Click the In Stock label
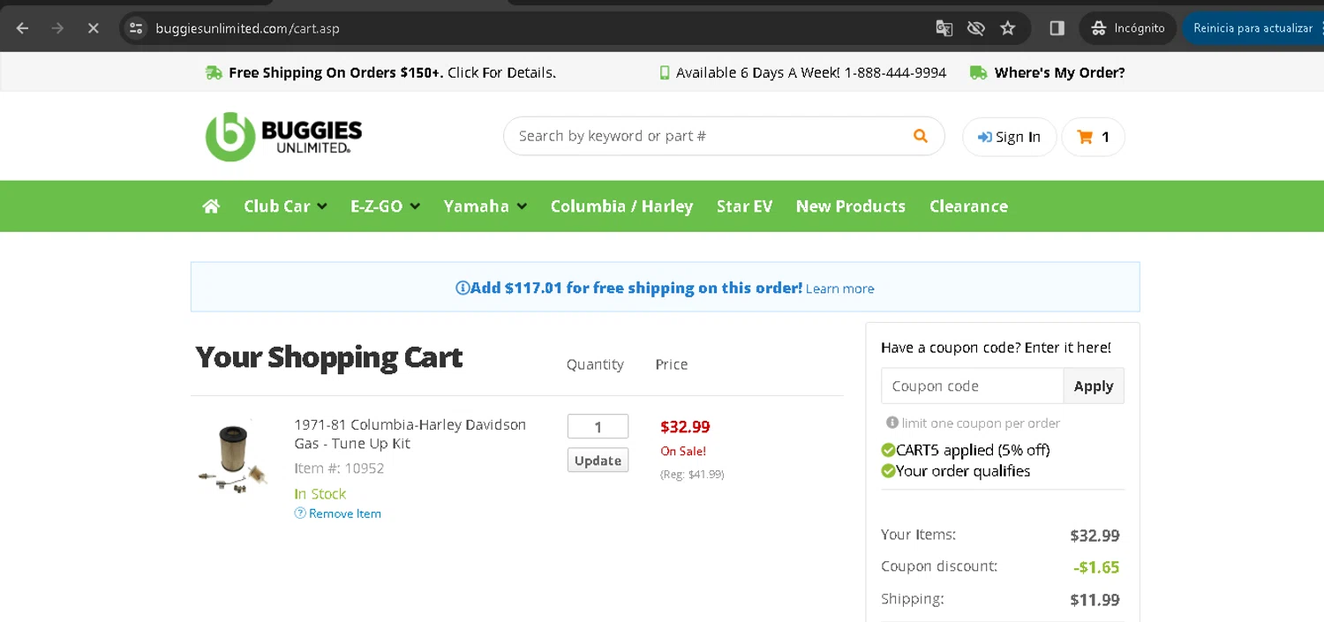The image size is (1324, 622). click(320, 494)
